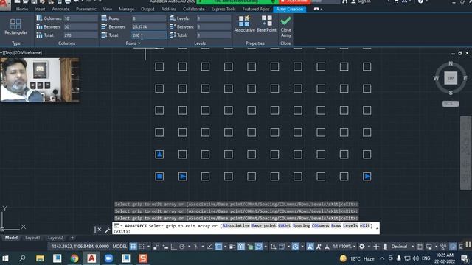Click the Rows icon in ribbon
This screenshot has height=265, width=472.
pos(104,18)
